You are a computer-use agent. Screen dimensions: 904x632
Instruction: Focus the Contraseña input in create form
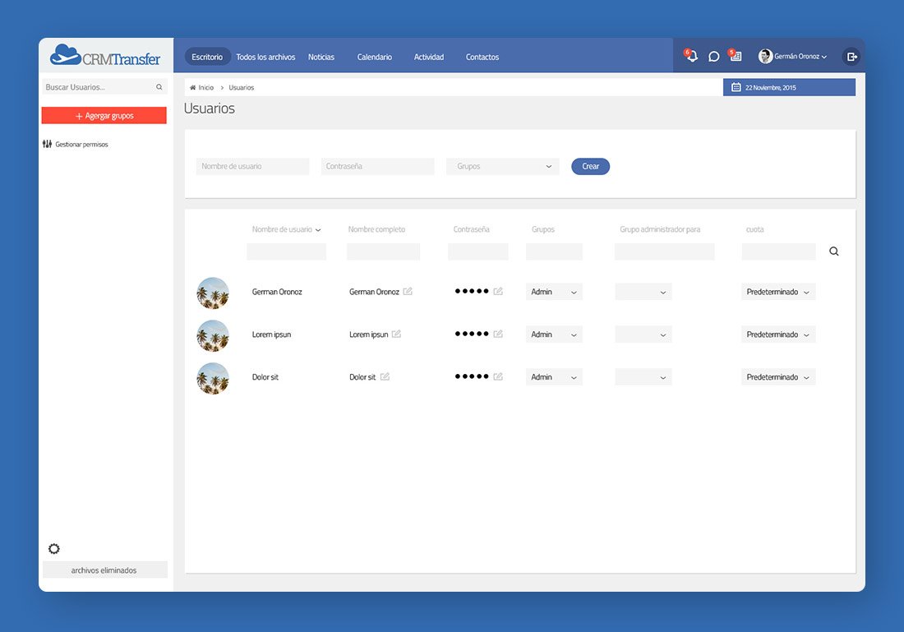point(378,166)
